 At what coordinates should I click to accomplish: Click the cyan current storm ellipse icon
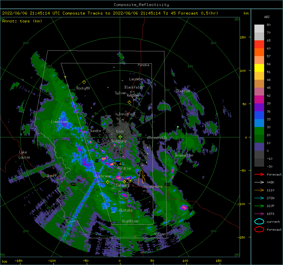pyautogui.click(x=259, y=222)
